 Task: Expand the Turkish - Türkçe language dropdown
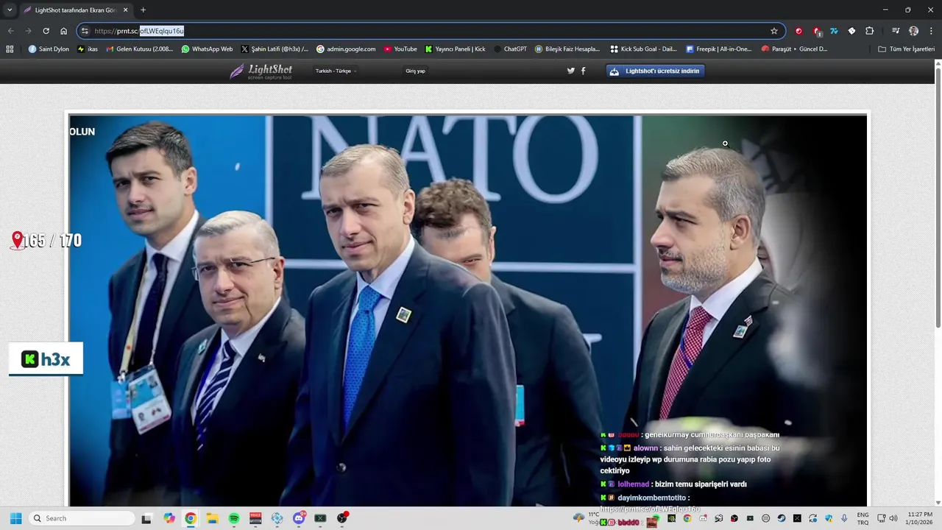[x=336, y=71]
